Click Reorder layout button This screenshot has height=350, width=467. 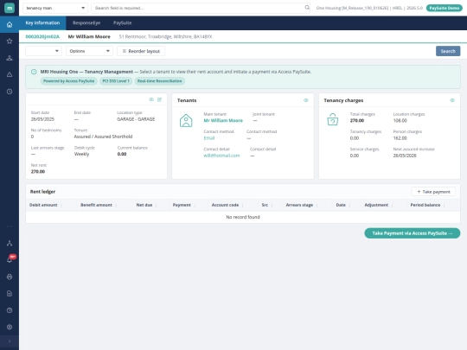point(141,51)
